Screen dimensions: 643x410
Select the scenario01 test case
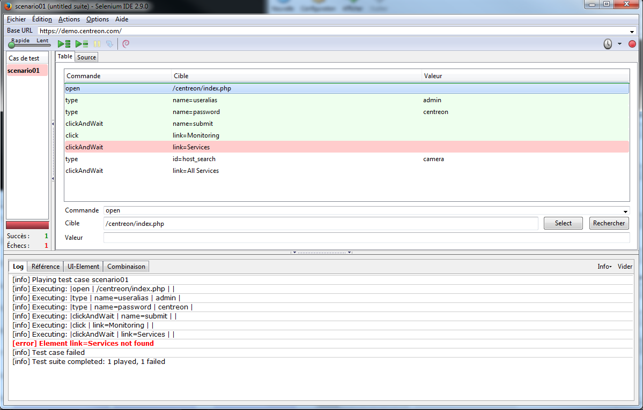pos(27,70)
